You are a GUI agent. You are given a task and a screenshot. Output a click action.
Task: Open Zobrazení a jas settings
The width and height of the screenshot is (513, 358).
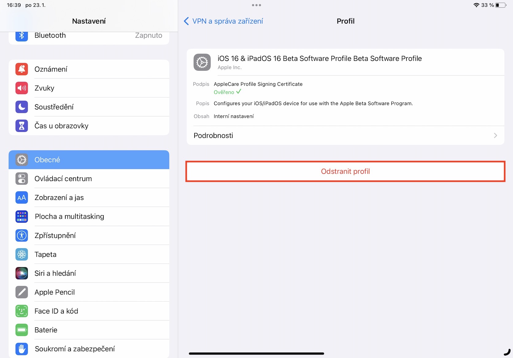point(89,198)
